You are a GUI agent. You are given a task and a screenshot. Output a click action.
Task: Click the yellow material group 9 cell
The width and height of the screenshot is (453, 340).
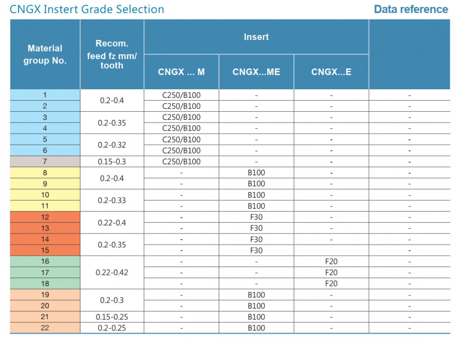(45, 184)
